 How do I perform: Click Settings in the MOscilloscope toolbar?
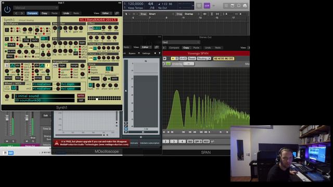(x=146, y=54)
